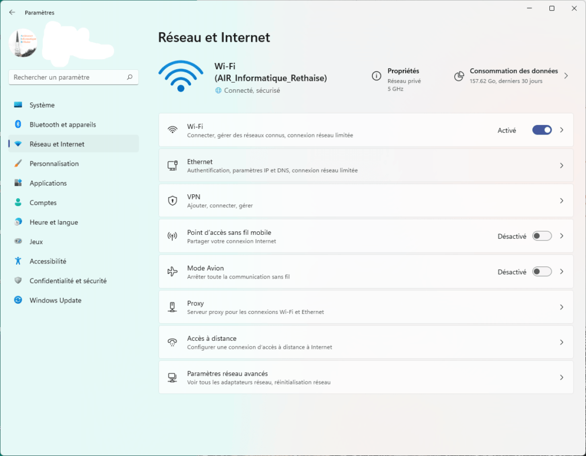Click the Bluetooth et appareils sidebar icon
Image resolution: width=586 pixels, height=456 pixels.
(x=18, y=124)
